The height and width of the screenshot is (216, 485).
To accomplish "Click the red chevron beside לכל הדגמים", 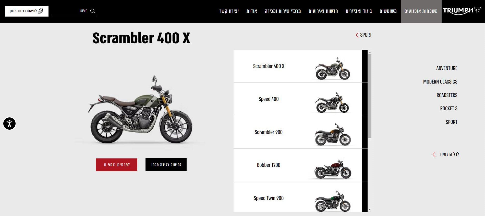I will click(x=434, y=154).
